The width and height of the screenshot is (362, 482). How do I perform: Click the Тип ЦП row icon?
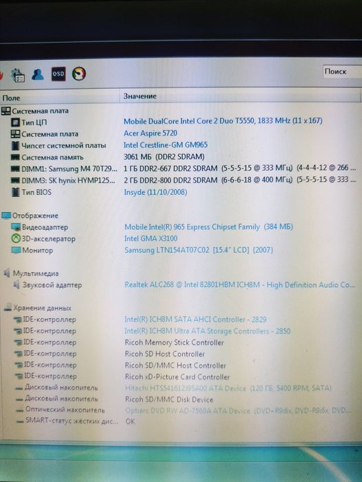tap(15, 123)
